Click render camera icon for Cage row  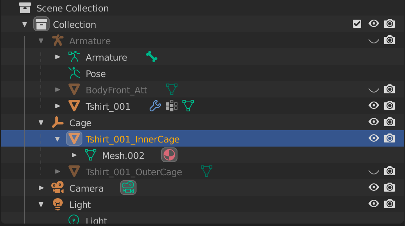(x=389, y=122)
